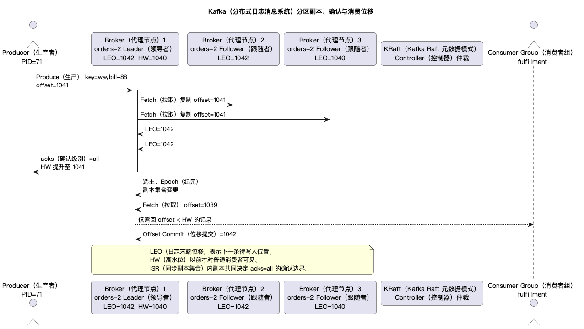This screenshot has height=329, width=584.
Task: Click the Fetch offset=1039 message label
Action: [x=180, y=205]
